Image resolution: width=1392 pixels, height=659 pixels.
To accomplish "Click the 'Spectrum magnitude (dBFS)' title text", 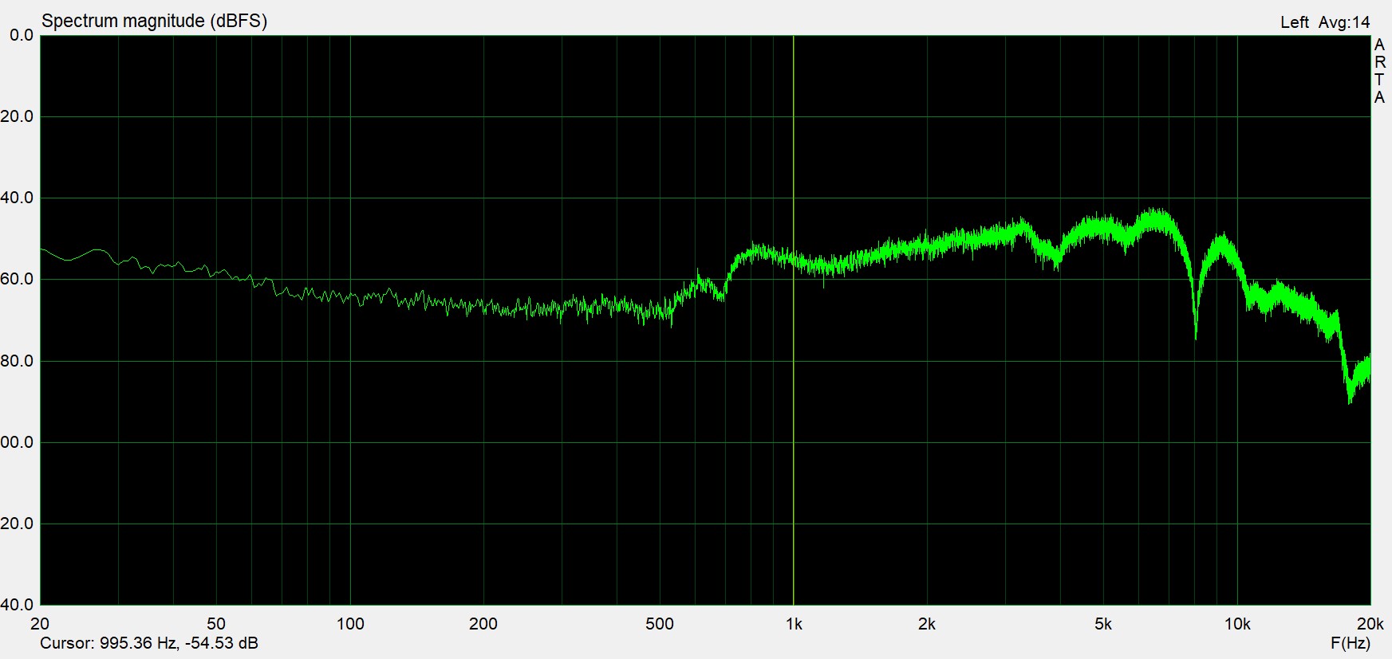I will click(x=154, y=22).
